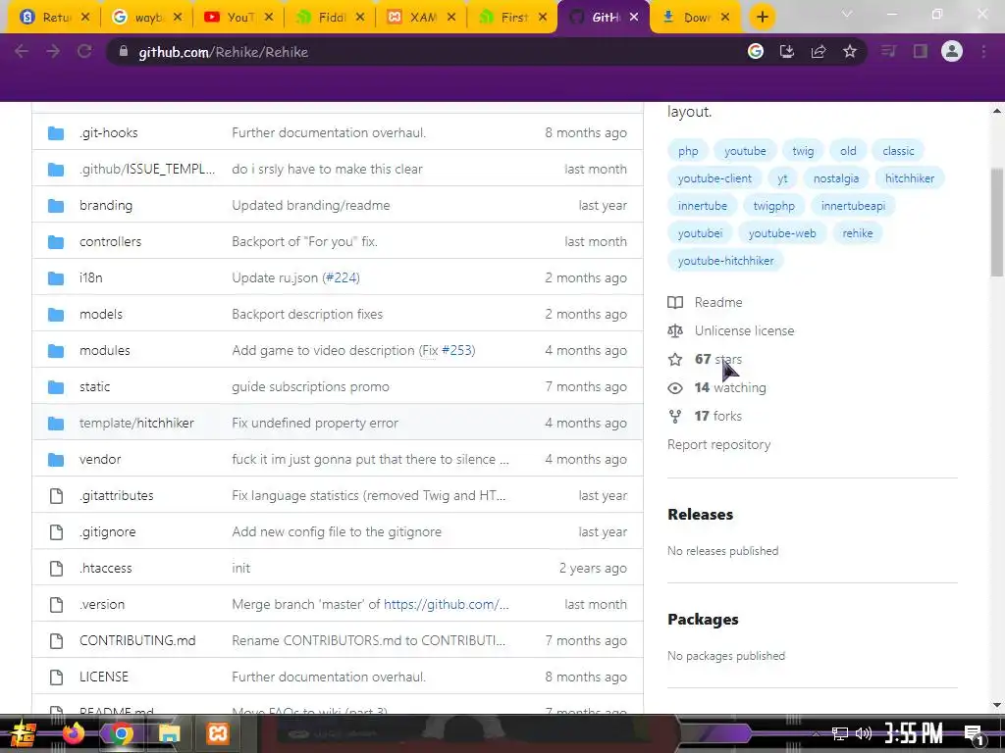1005x753 pixels.
Task: Select the nostalgia topic tag
Action: [x=836, y=178]
